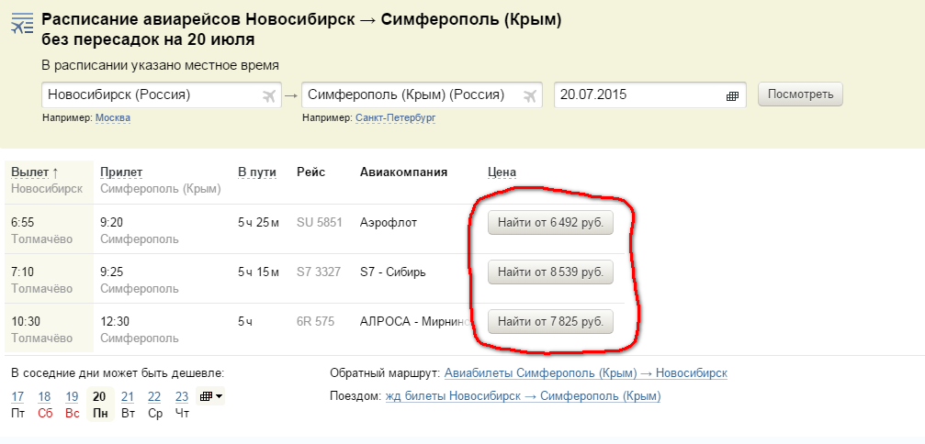The height and width of the screenshot is (444, 925).
Task: Open the calendar icon in date field
Action: click(733, 95)
